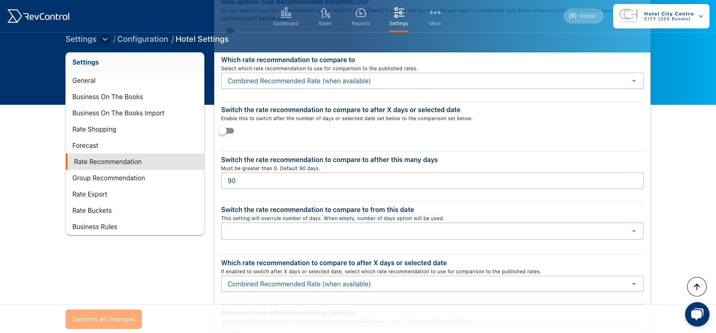Click the RevControl logo
Viewport: 716px width, 333px height.
click(39, 16)
